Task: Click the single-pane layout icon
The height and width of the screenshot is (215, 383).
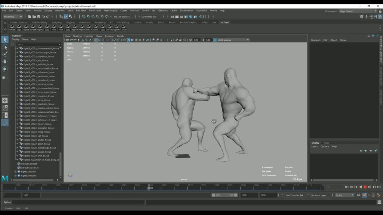Action: click(x=4, y=100)
